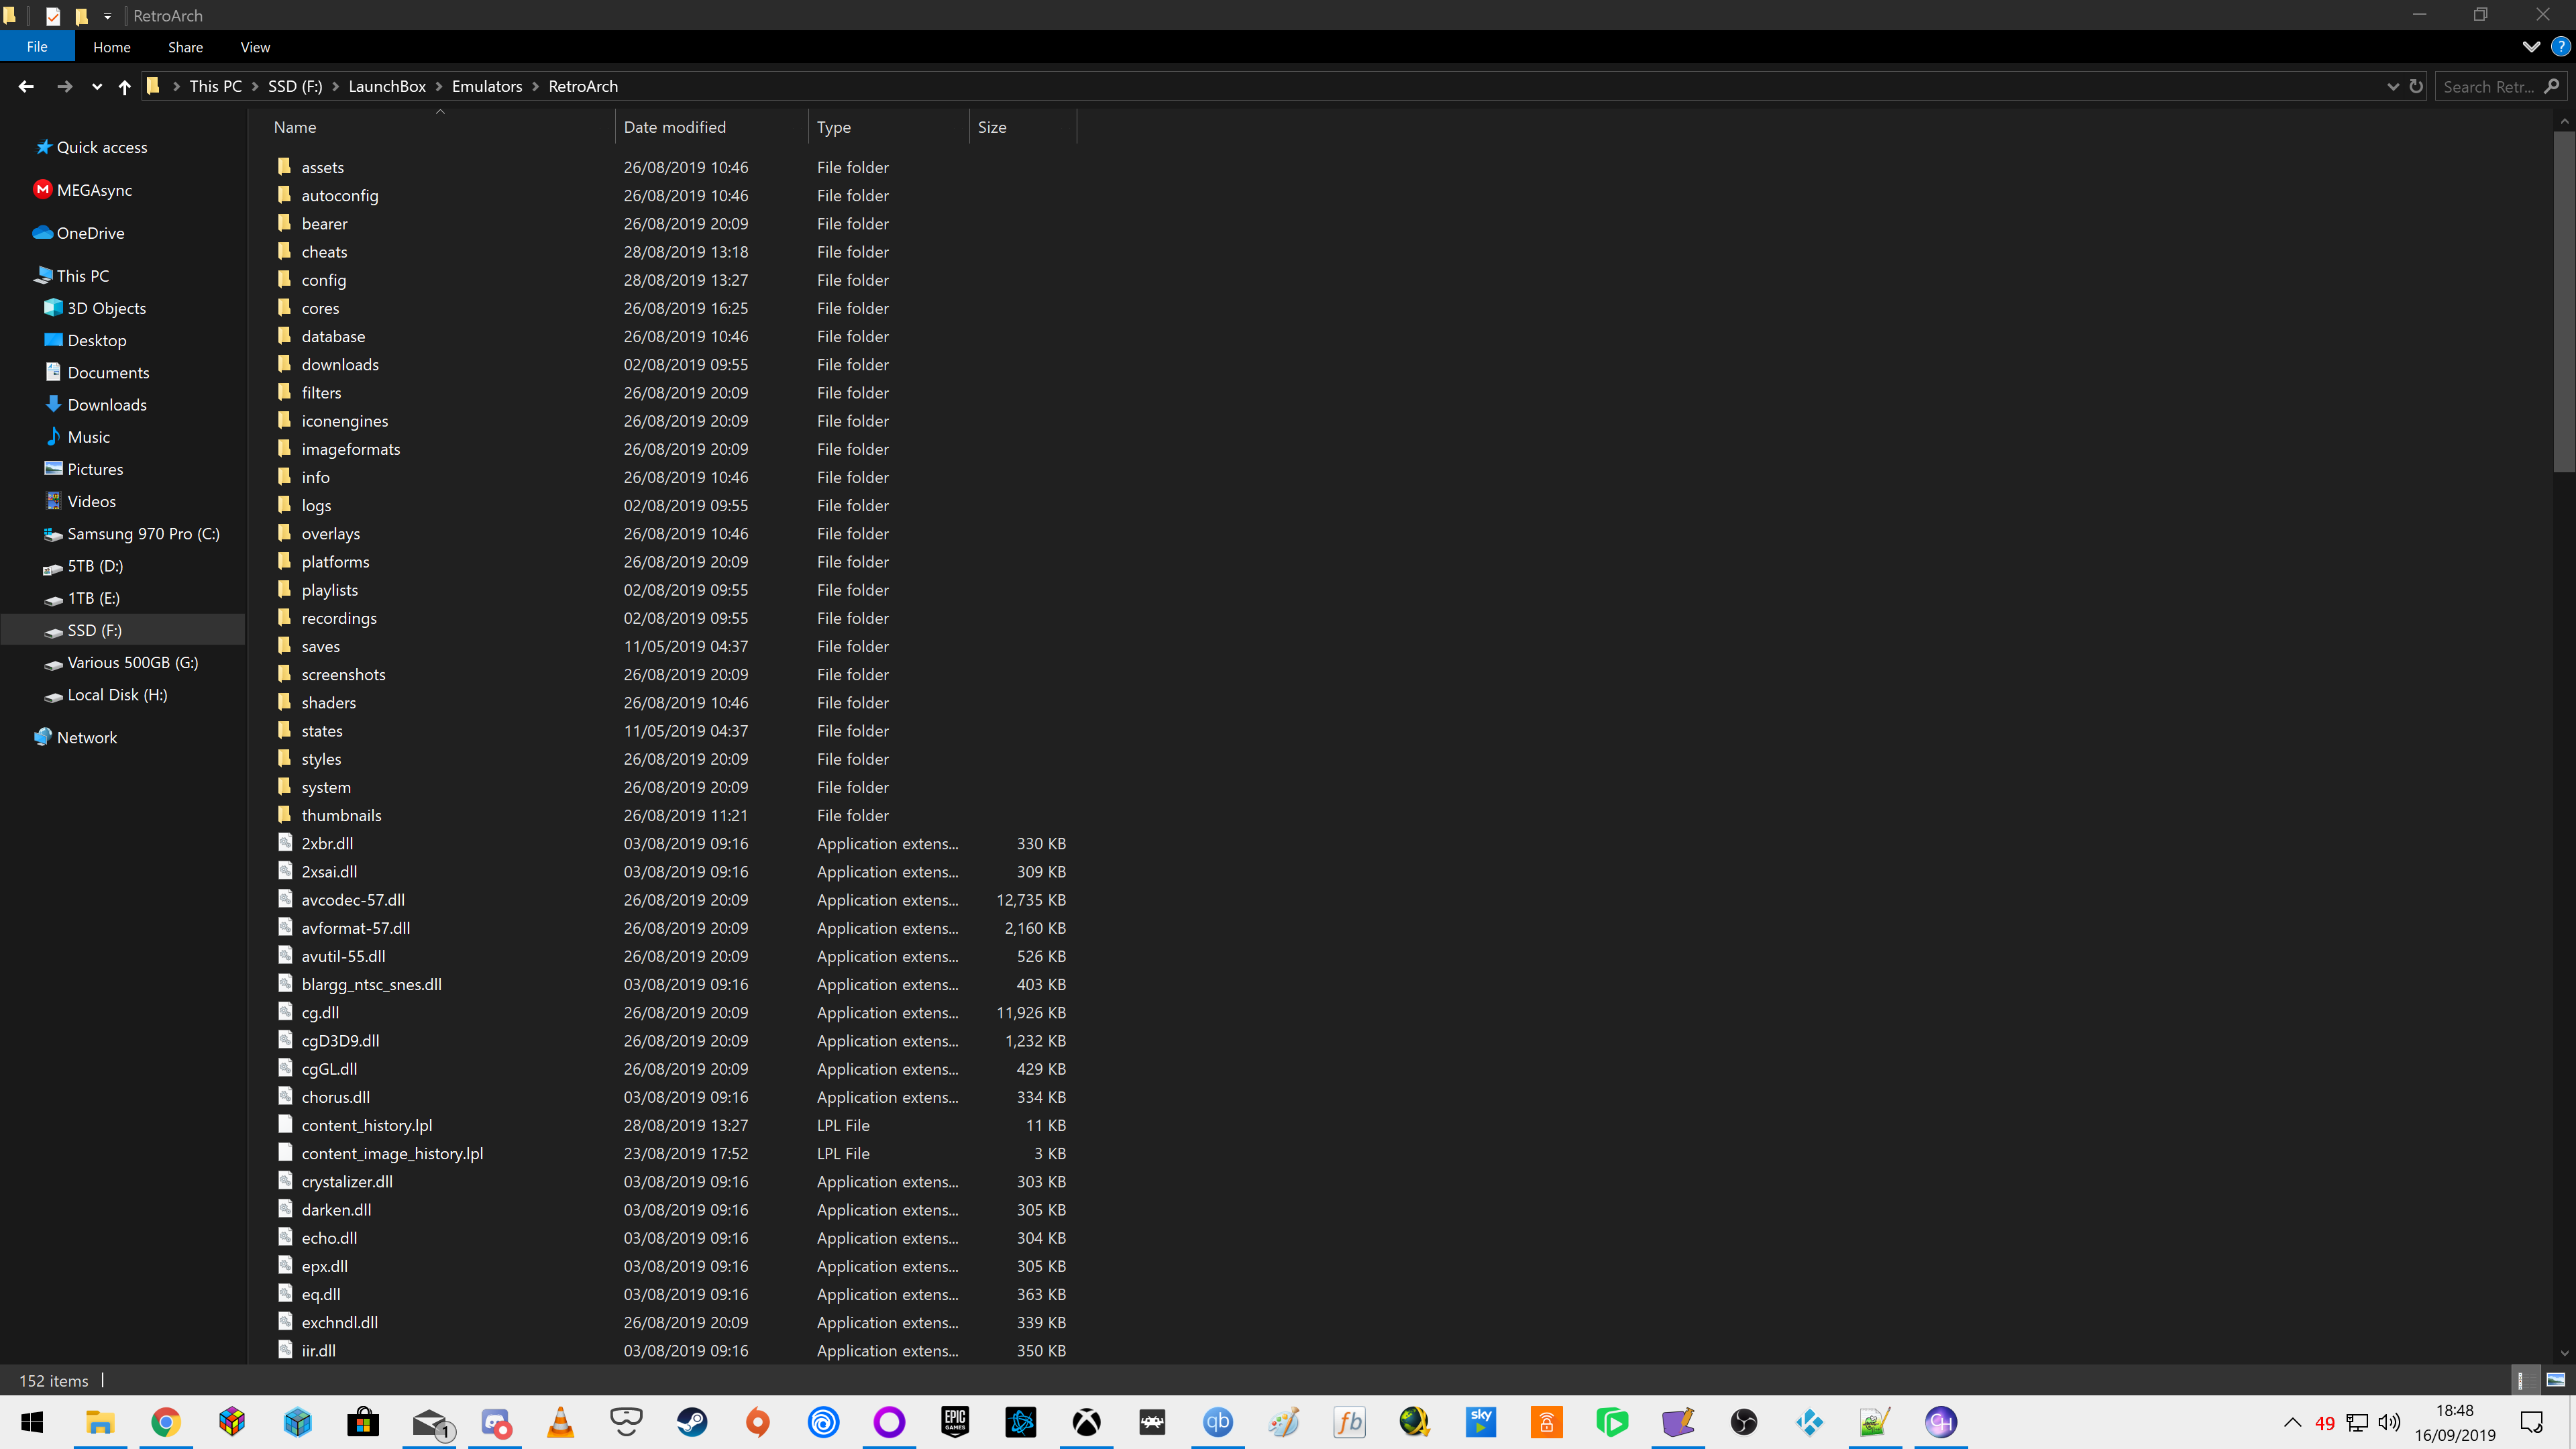Open RetroArch from the taskbar
The width and height of the screenshot is (2576, 1449).
1153,1421
